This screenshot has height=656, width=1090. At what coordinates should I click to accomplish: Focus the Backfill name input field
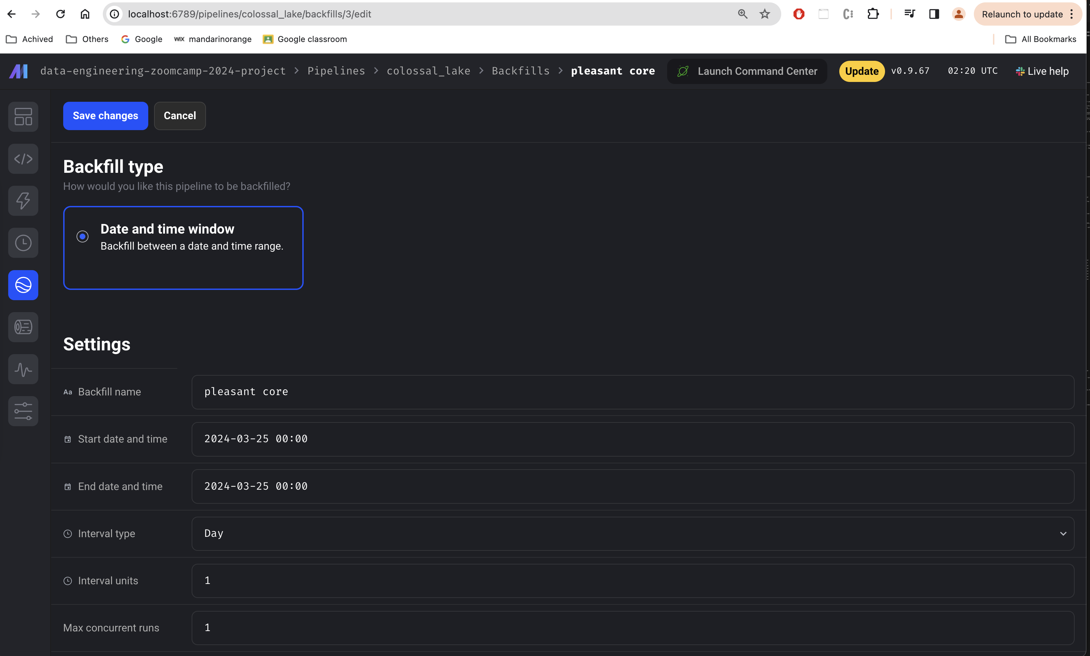[x=633, y=392]
